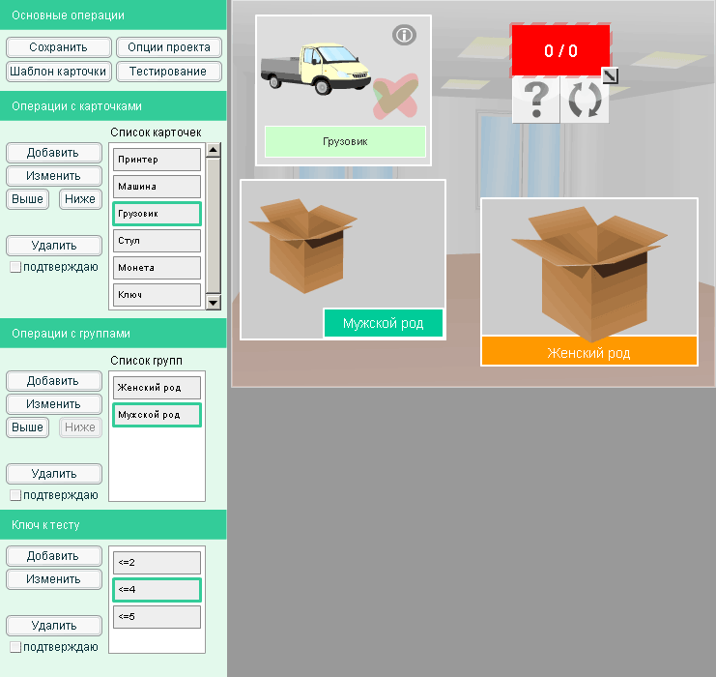This screenshot has width=716, height=677.
Task: Click Добавить in group operations
Action: tap(54, 381)
